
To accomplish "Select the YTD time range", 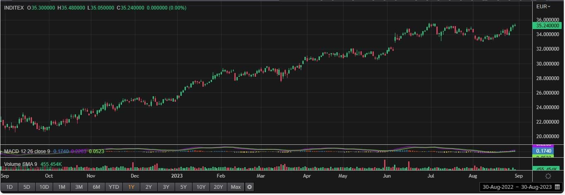I will point(114,187).
